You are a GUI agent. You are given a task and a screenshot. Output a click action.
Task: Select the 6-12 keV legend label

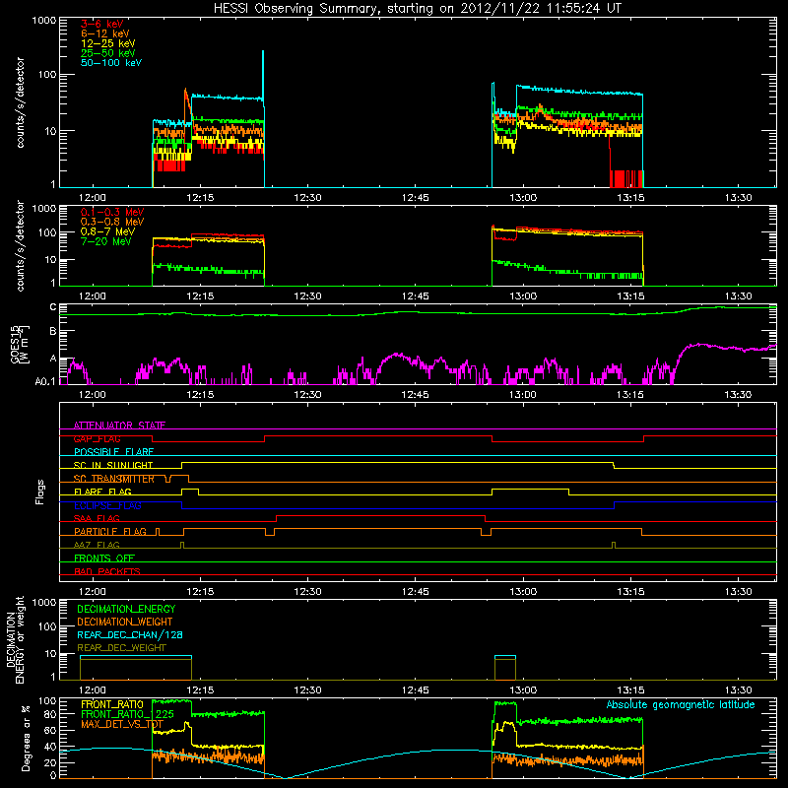(x=105, y=33)
